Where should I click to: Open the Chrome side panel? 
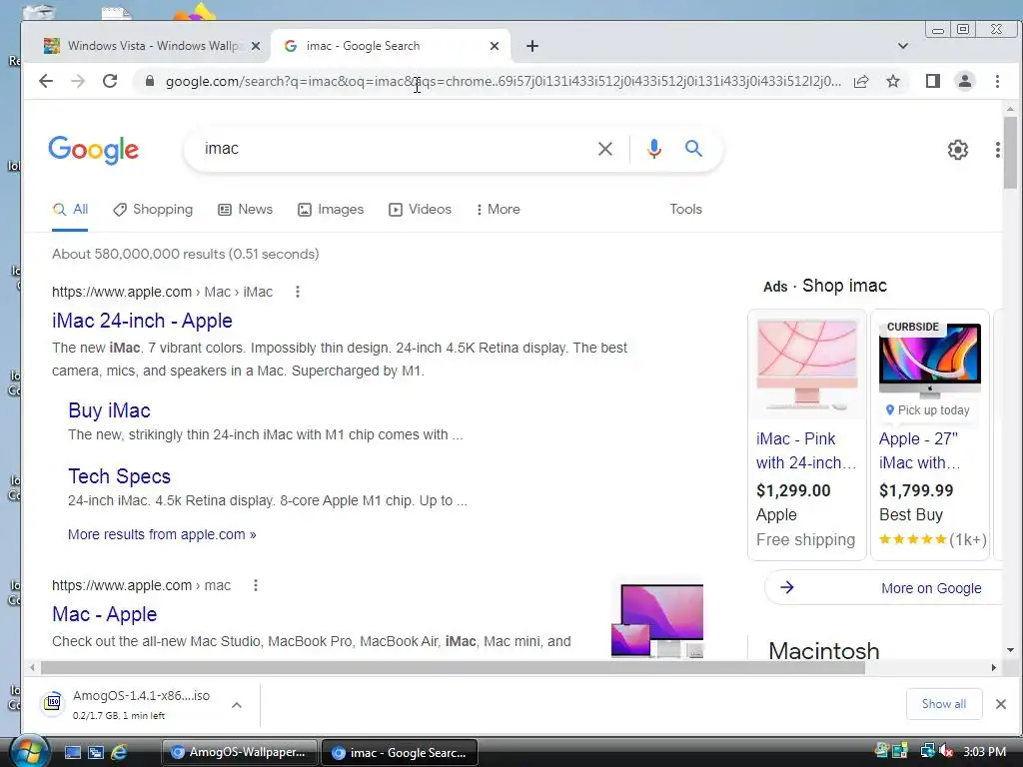[933, 81]
